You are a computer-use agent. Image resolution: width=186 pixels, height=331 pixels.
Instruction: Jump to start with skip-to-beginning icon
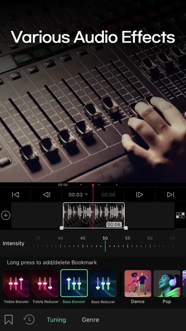click(15, 195)
